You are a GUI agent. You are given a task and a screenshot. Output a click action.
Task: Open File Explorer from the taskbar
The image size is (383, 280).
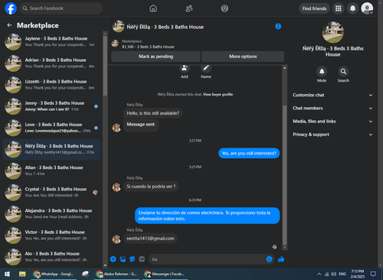(22, 274)
